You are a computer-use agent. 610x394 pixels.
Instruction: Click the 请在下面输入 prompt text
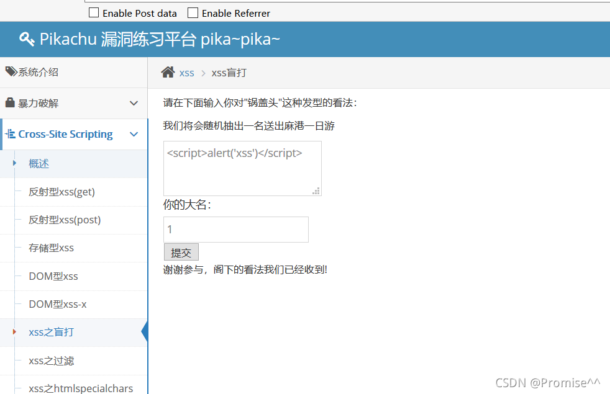coord(260,103)
